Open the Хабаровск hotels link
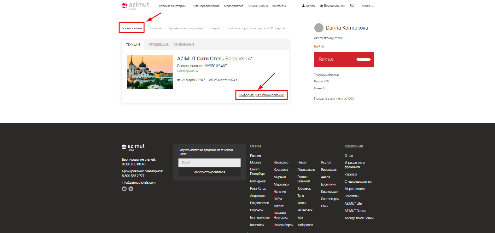The image size is (495, 233). [305, 225]
